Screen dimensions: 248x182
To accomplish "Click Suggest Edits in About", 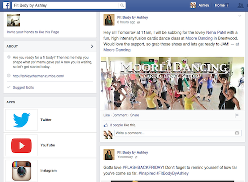I will (23, 87).
